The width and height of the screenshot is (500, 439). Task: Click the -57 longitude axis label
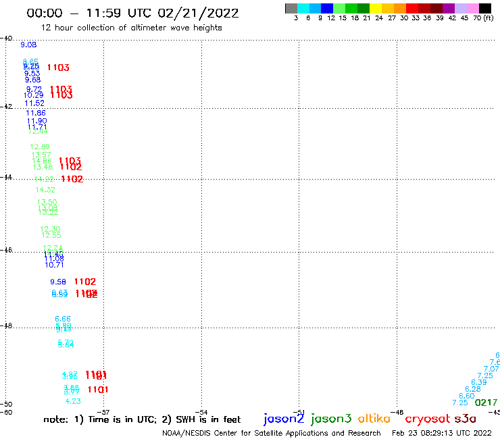[104, 412]
